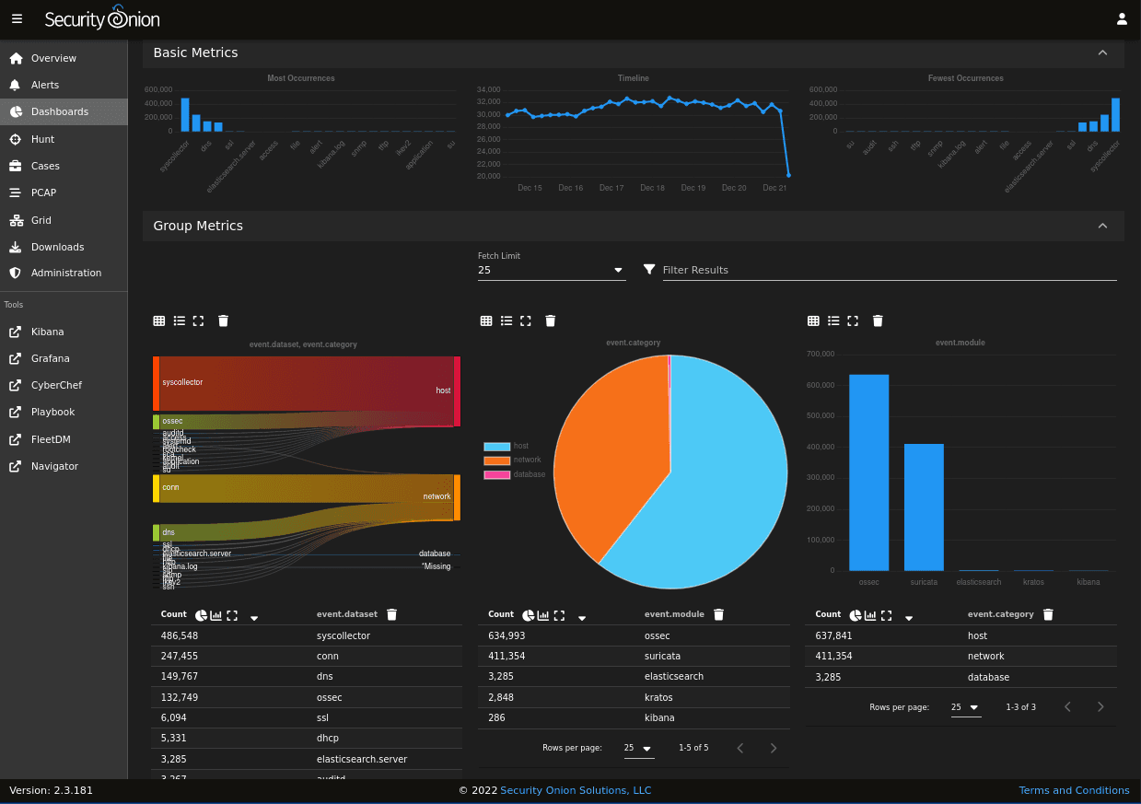
Task: Select Dashboards in the sidebar
Action: click(64, 111)
